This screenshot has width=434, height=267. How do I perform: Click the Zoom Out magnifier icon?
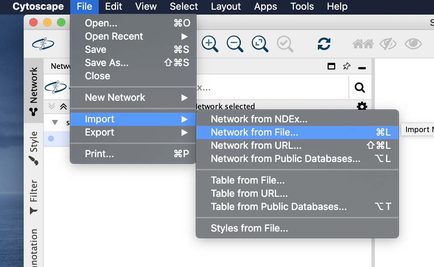(x=235, y=44)
